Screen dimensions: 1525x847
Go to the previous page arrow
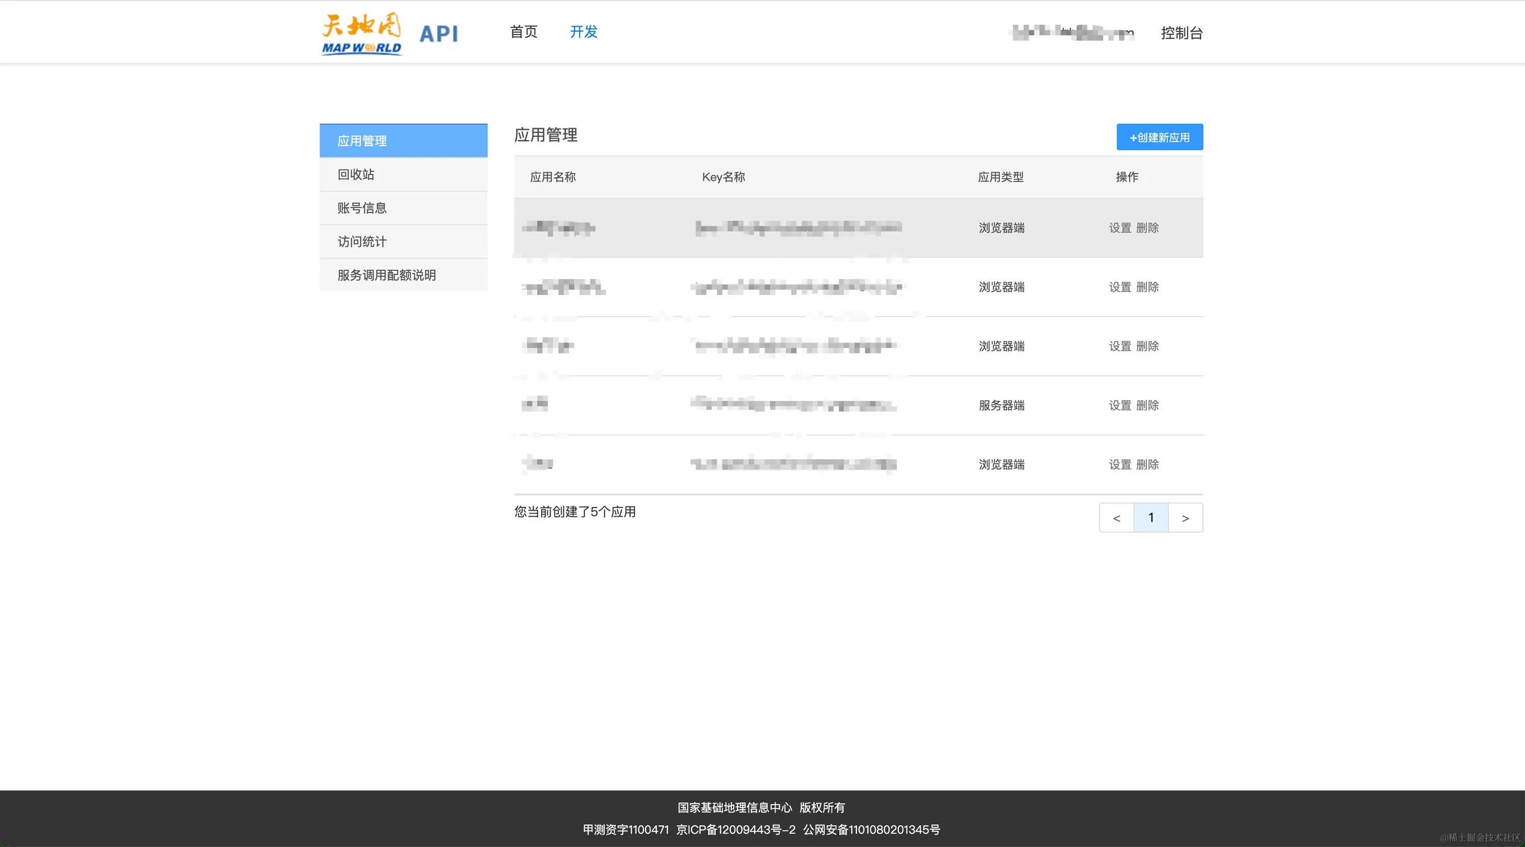1117,518
